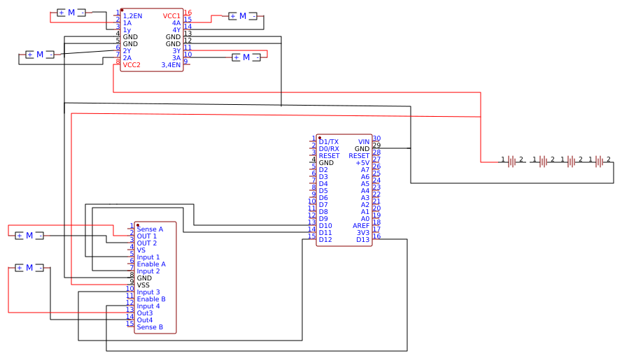Select the VSS pin on the L298

143,285
